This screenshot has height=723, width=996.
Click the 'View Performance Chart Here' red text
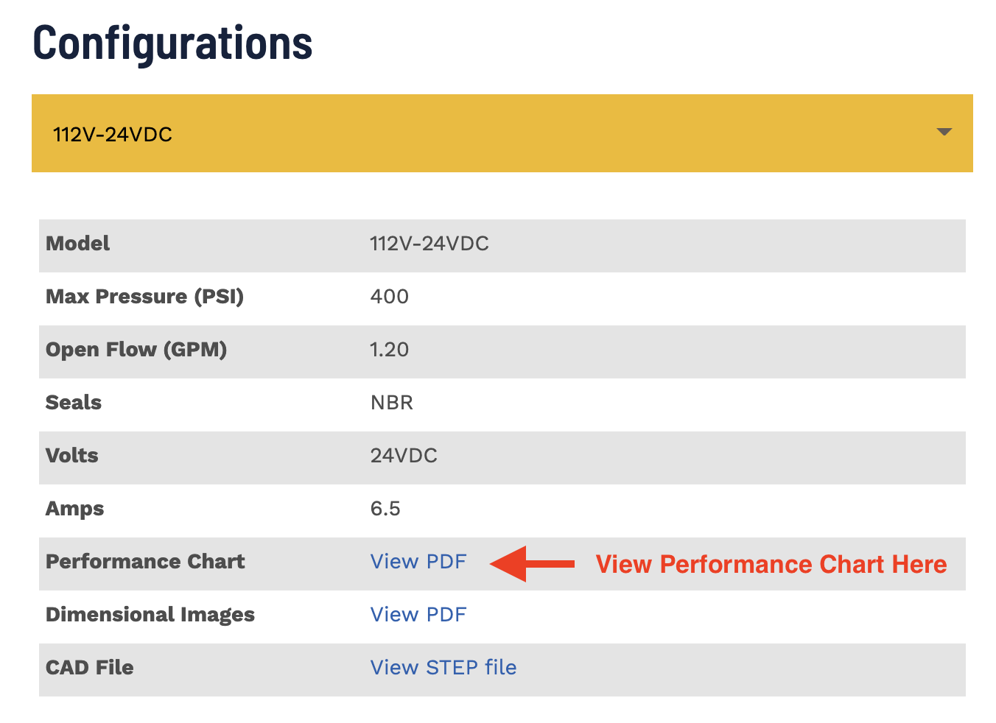[771, 565]
